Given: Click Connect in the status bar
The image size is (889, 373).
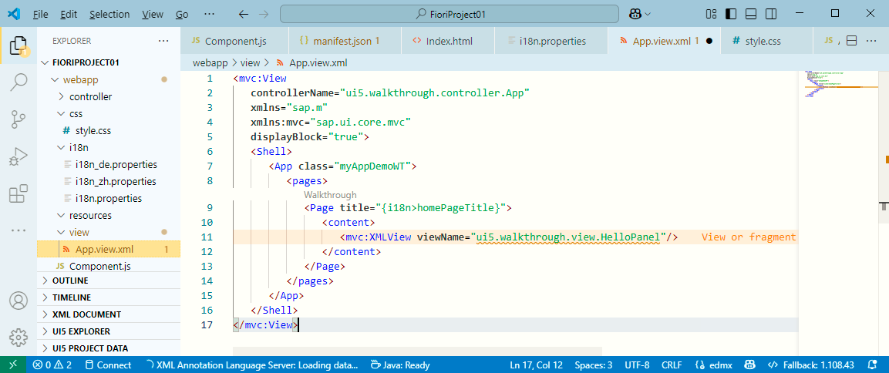Looking at the screenshot, I should tap(108, 365).
